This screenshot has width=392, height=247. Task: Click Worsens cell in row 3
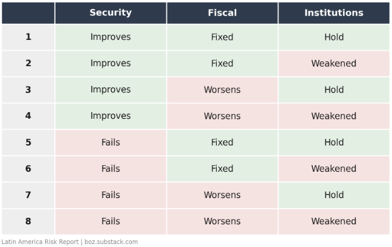(x=222, y=89)
